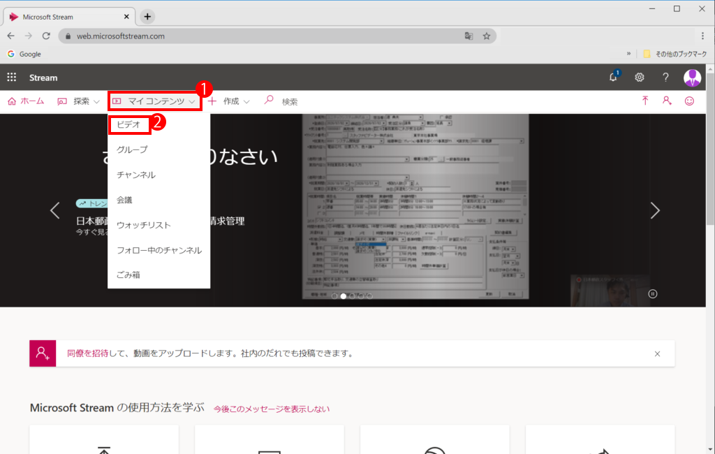Open the Chrome menu (three dots)
The image size is (715, 454).
[x=702, y=36]
